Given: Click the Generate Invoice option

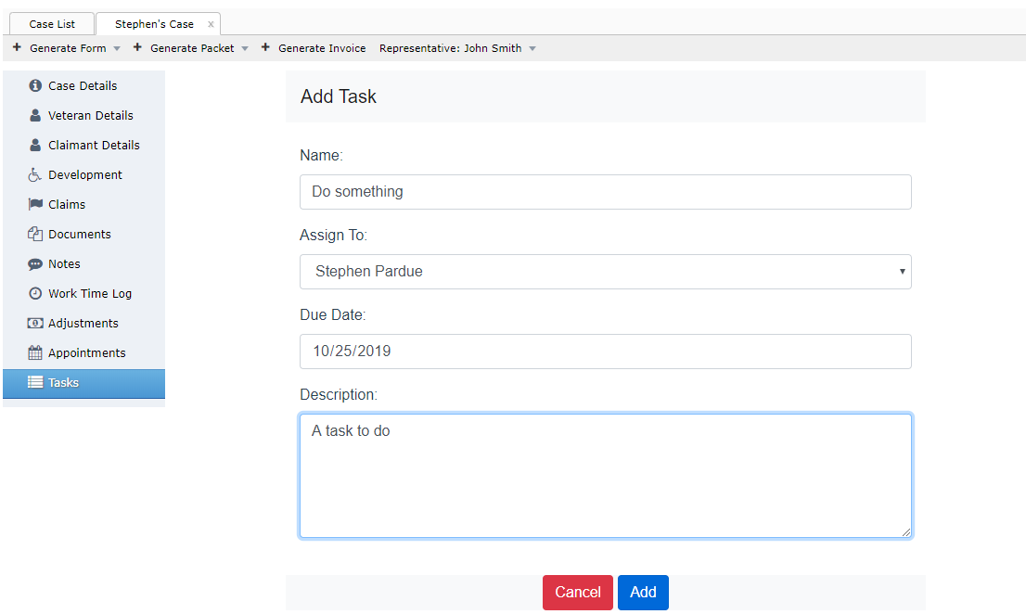Looking at the screenshot, I should [321, 47].
